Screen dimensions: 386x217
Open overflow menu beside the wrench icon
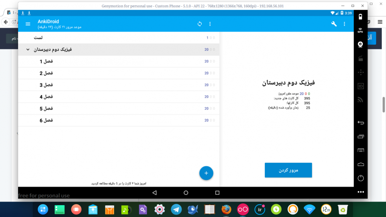pos(345,24)
